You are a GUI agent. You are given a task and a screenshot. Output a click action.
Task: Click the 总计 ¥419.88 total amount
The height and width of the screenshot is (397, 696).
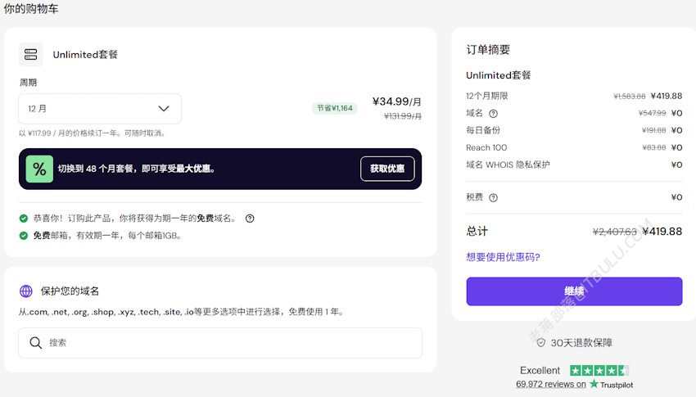662,232
